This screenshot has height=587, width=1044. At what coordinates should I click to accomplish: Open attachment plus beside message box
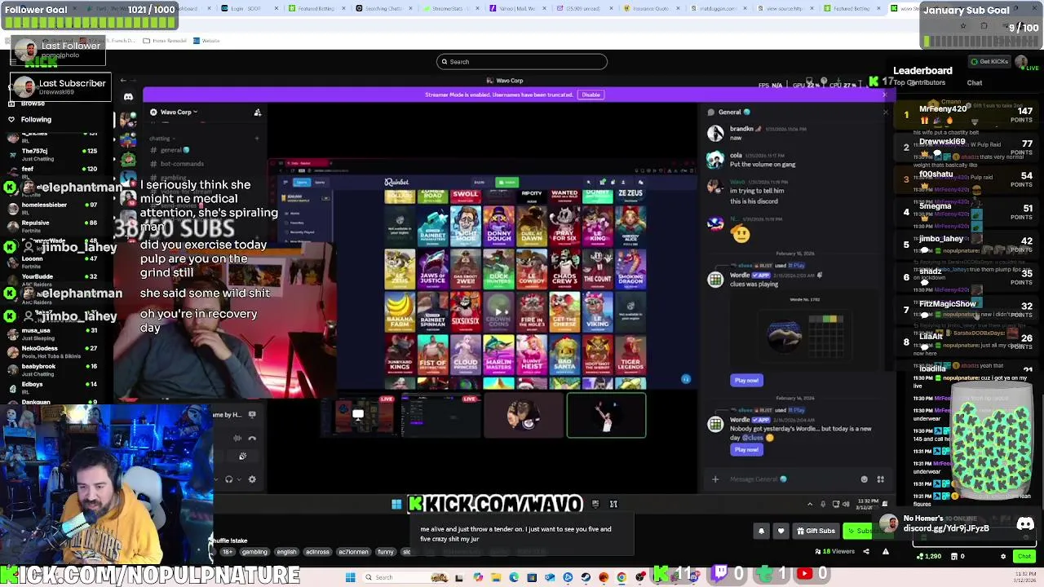(715, 479)
